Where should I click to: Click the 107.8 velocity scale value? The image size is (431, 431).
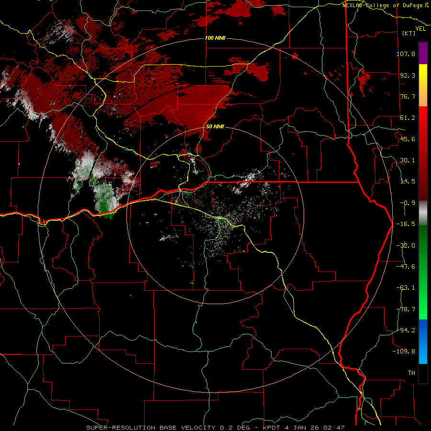click(x=406, y=54)
